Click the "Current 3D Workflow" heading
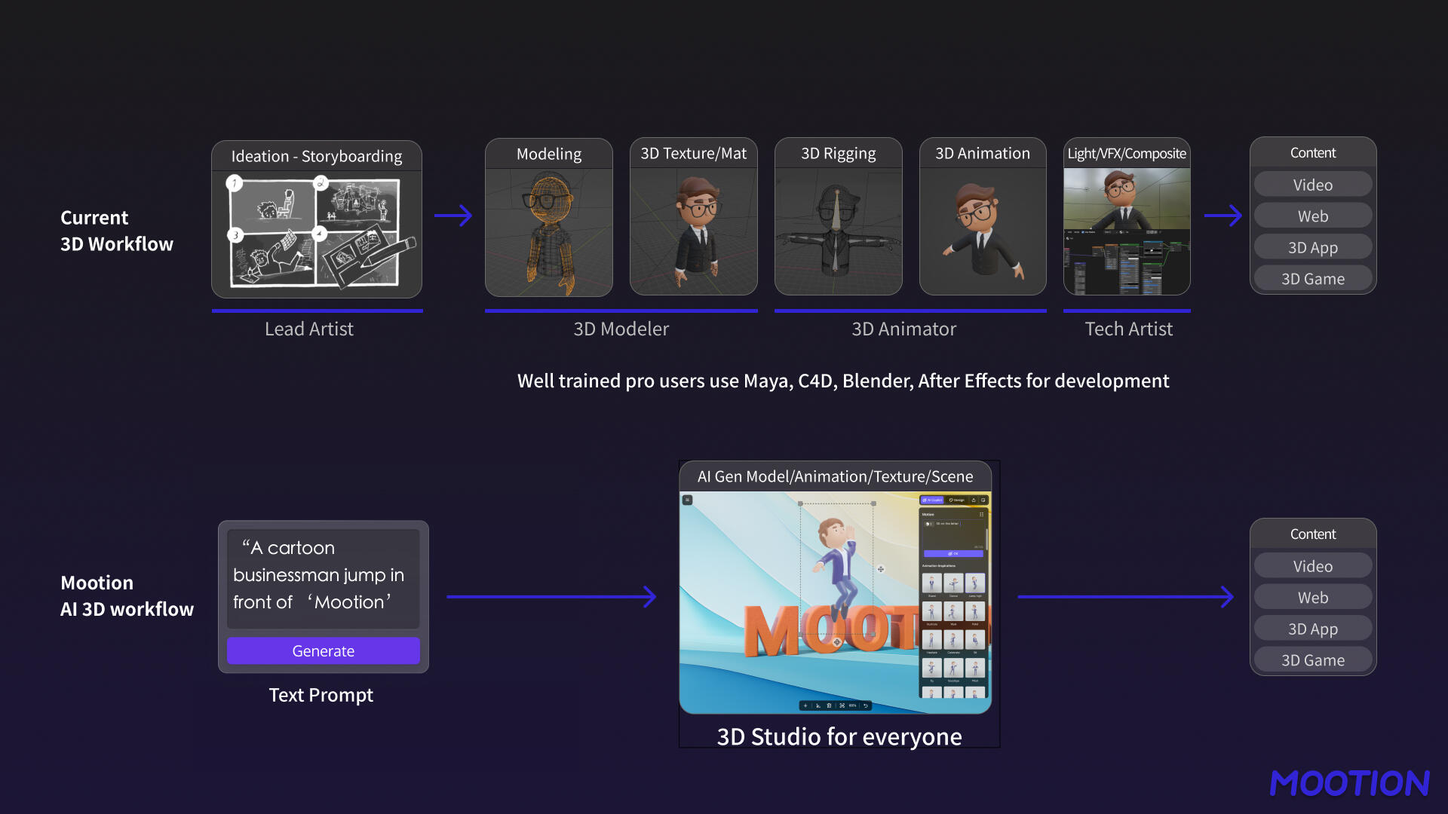This screenshot has width=1448, height=814. [x=117, y=231]
